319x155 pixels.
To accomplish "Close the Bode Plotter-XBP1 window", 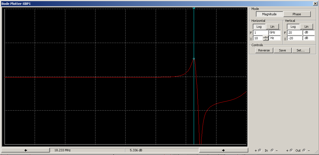I will [316, 3].
